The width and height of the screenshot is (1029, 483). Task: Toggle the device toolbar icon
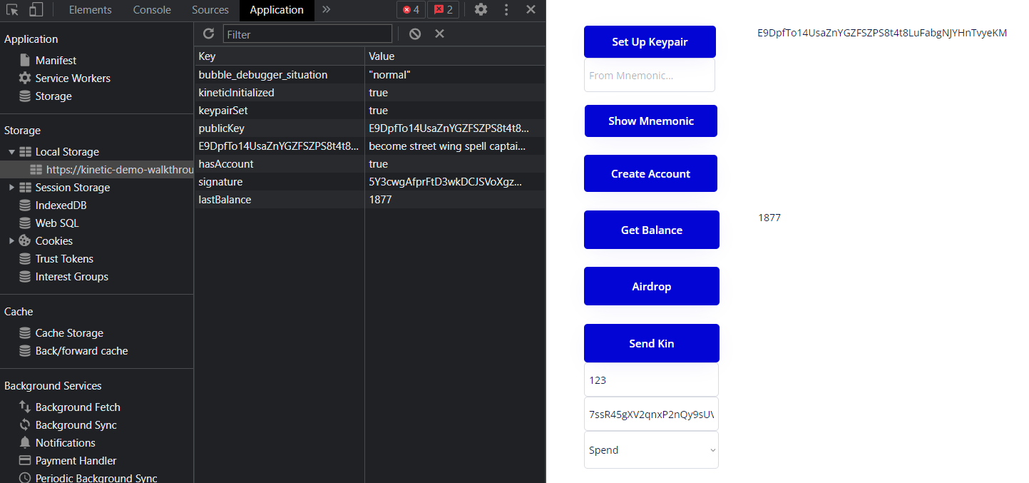click(36, 10)
